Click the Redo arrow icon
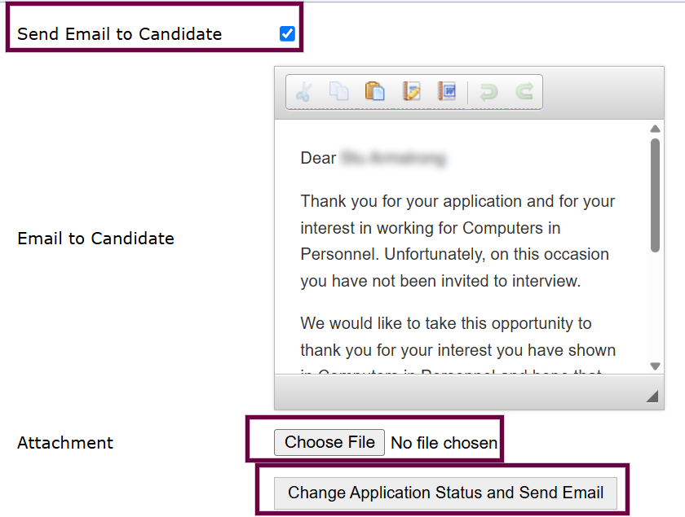 [x=524, y=92]
